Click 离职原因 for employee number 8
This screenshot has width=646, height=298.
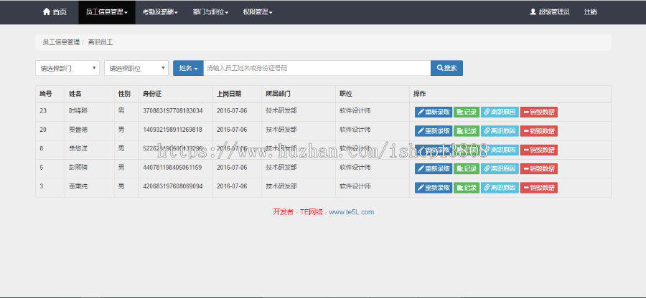pyautogui.click(x=500, y=150)
